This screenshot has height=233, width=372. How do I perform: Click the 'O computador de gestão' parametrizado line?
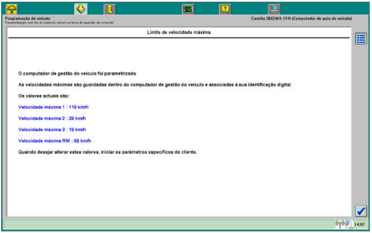[x=77, y=73]
